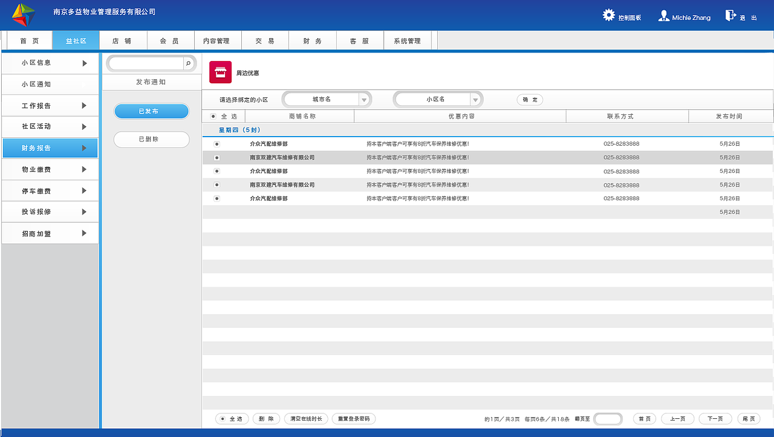The width and height of the screenshot is (774, 437).
Task: Expand the 停车缴费 sidebar arrow
Action: click(85, 191)
